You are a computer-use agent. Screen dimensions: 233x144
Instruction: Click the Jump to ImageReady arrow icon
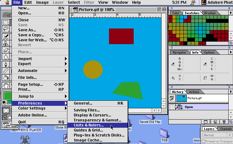click(7, 124)
